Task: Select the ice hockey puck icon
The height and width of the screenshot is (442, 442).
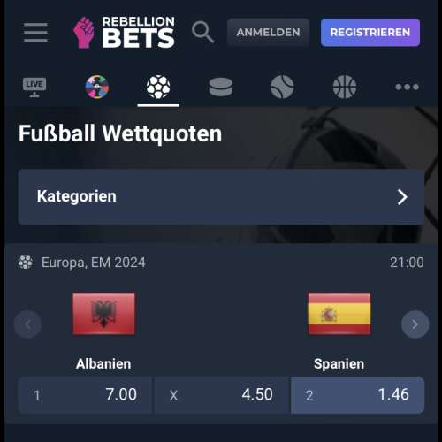Action: 221,87
